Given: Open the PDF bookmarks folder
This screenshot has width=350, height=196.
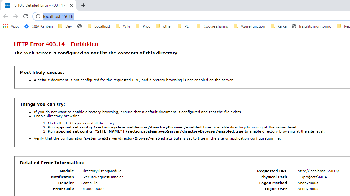Looking at the screenshot, I should [185, 26].
